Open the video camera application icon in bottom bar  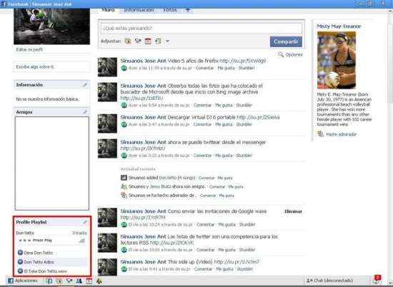tap(69, 281)
